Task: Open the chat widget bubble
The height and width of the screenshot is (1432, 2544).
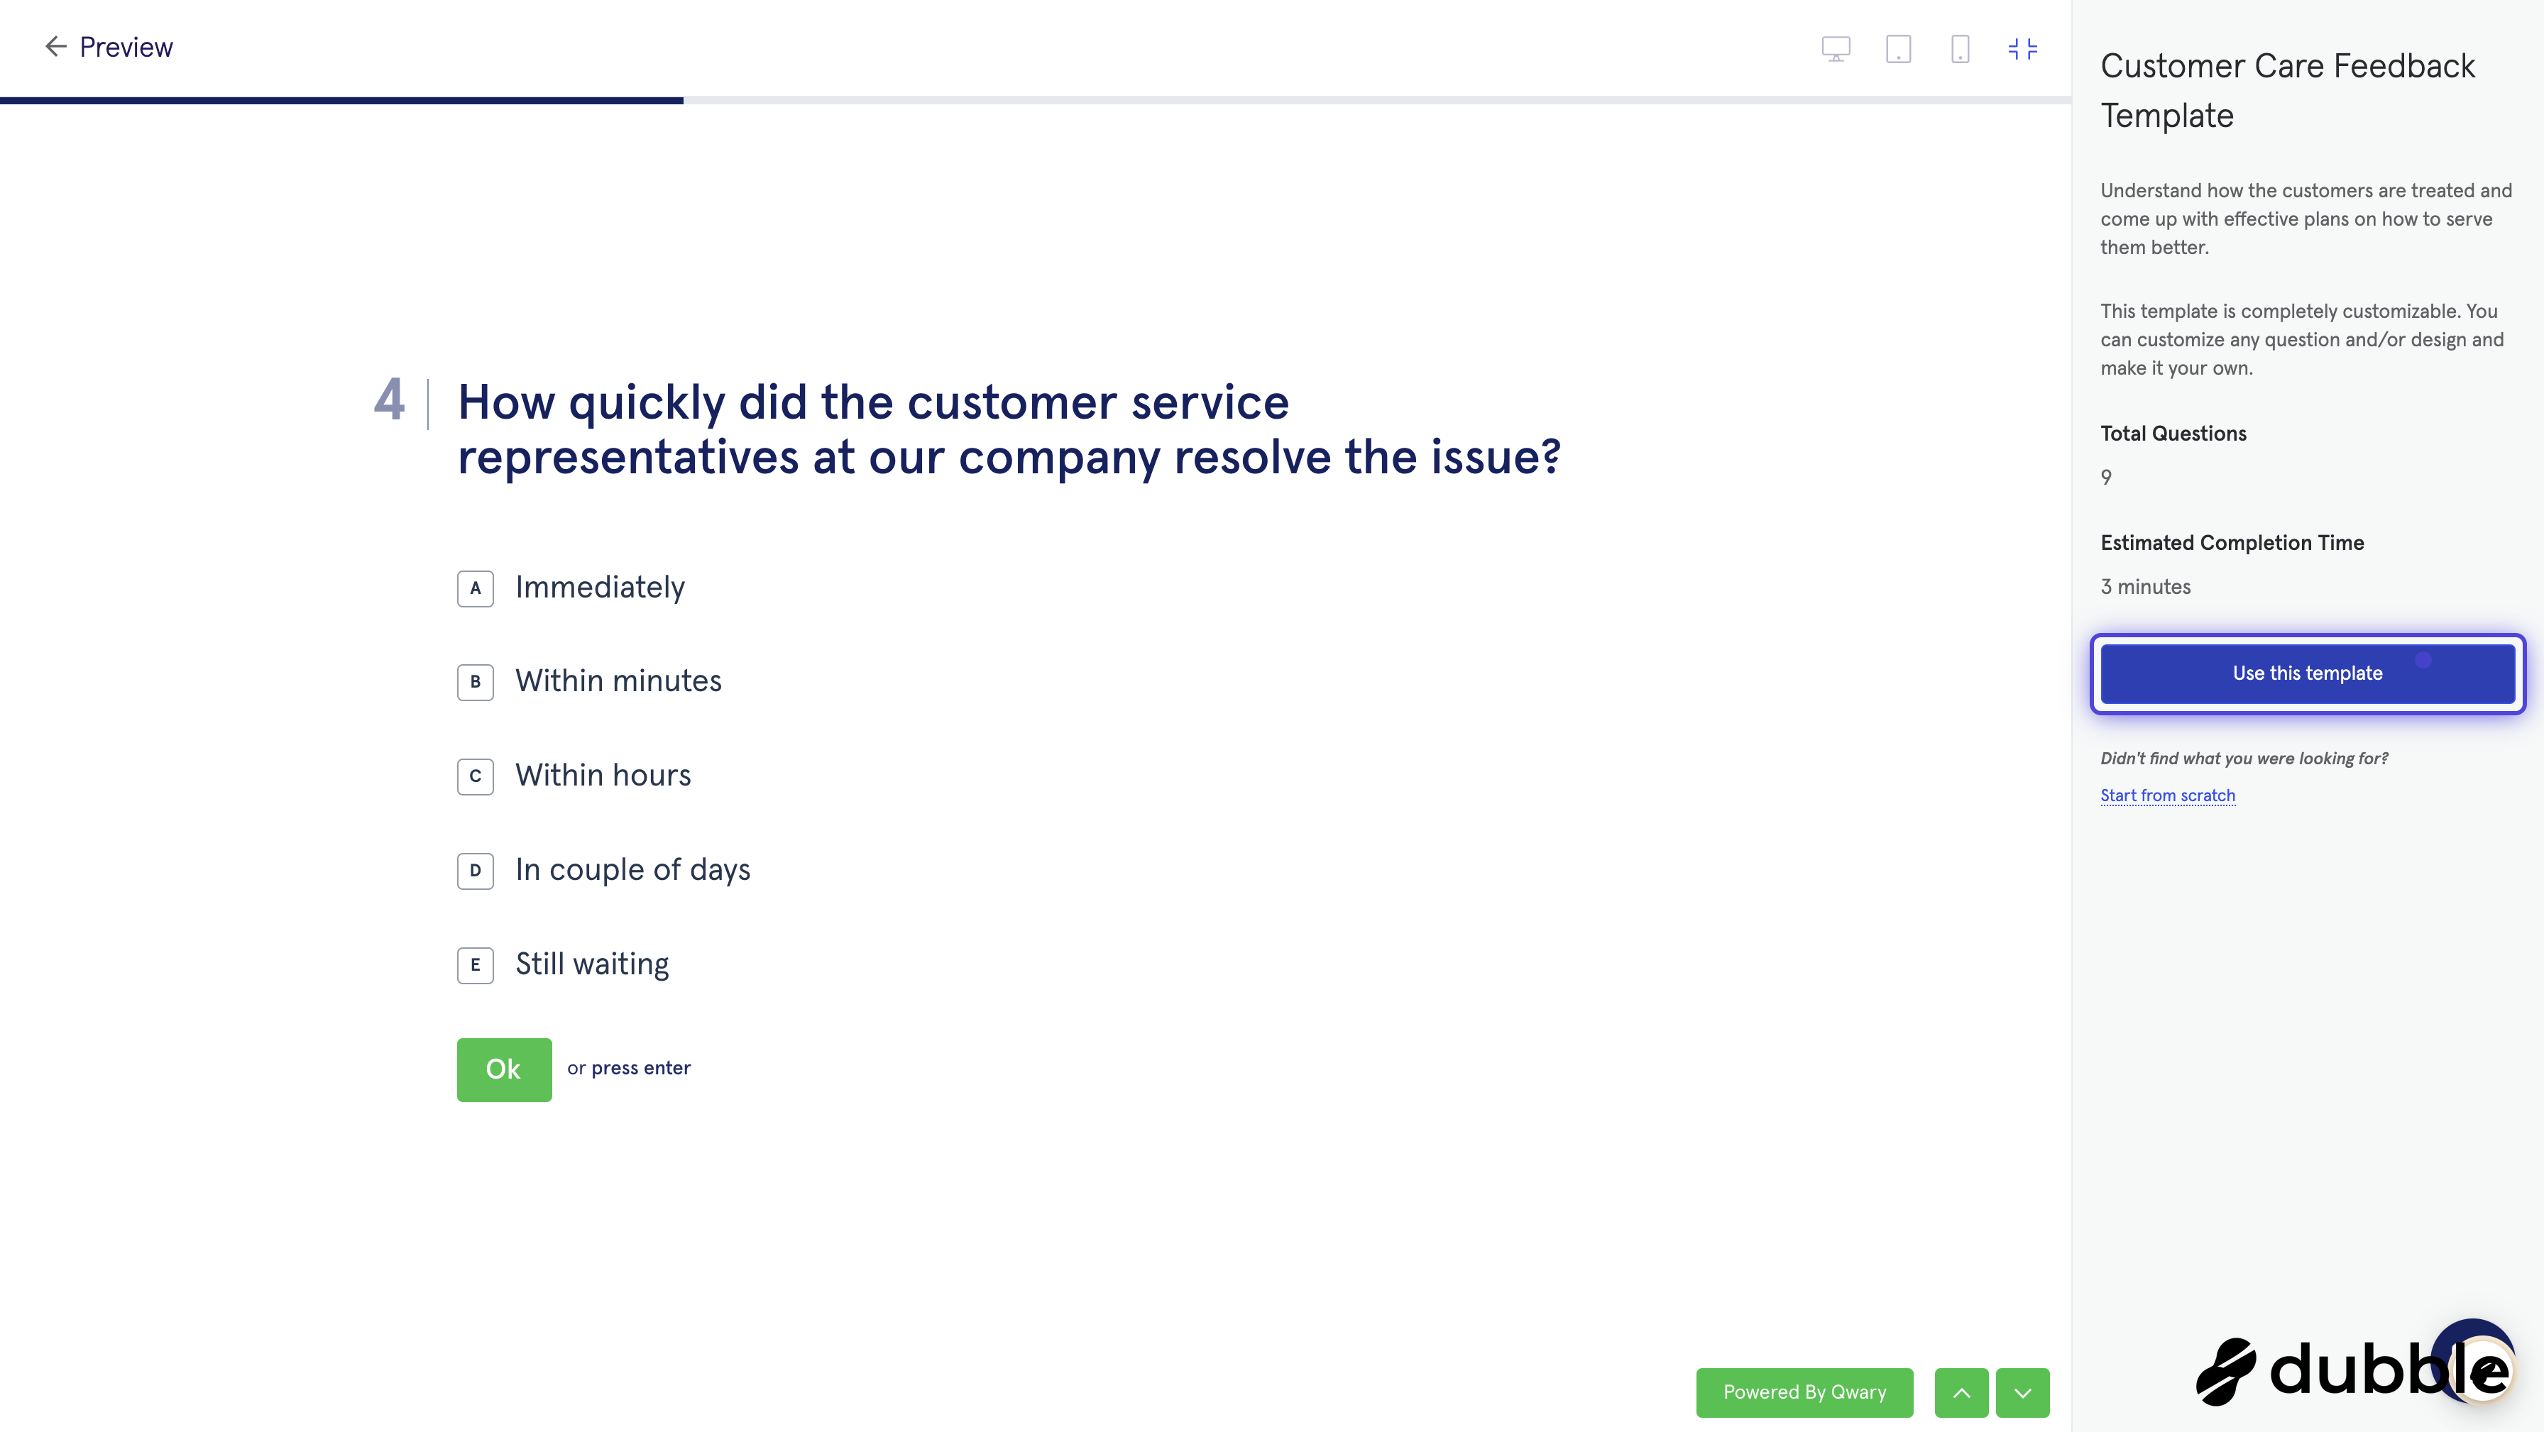Action: point(2473,1361)
